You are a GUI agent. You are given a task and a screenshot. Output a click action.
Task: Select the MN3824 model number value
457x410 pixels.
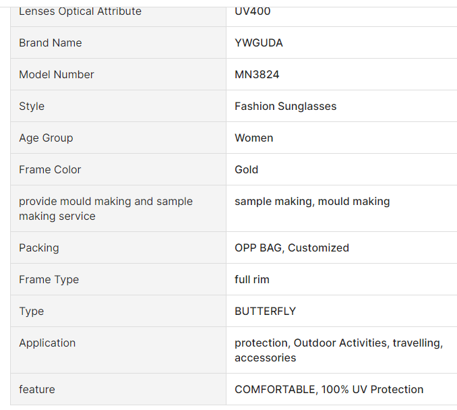tap(257, 75)
